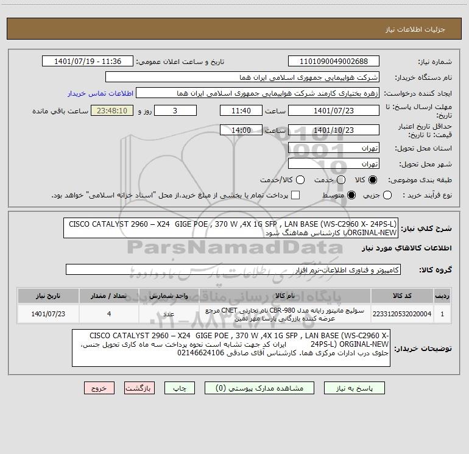This screenshot has width=469, height=454.
Task: Choose متوسط purchase process radio
Action: (351, 195)
